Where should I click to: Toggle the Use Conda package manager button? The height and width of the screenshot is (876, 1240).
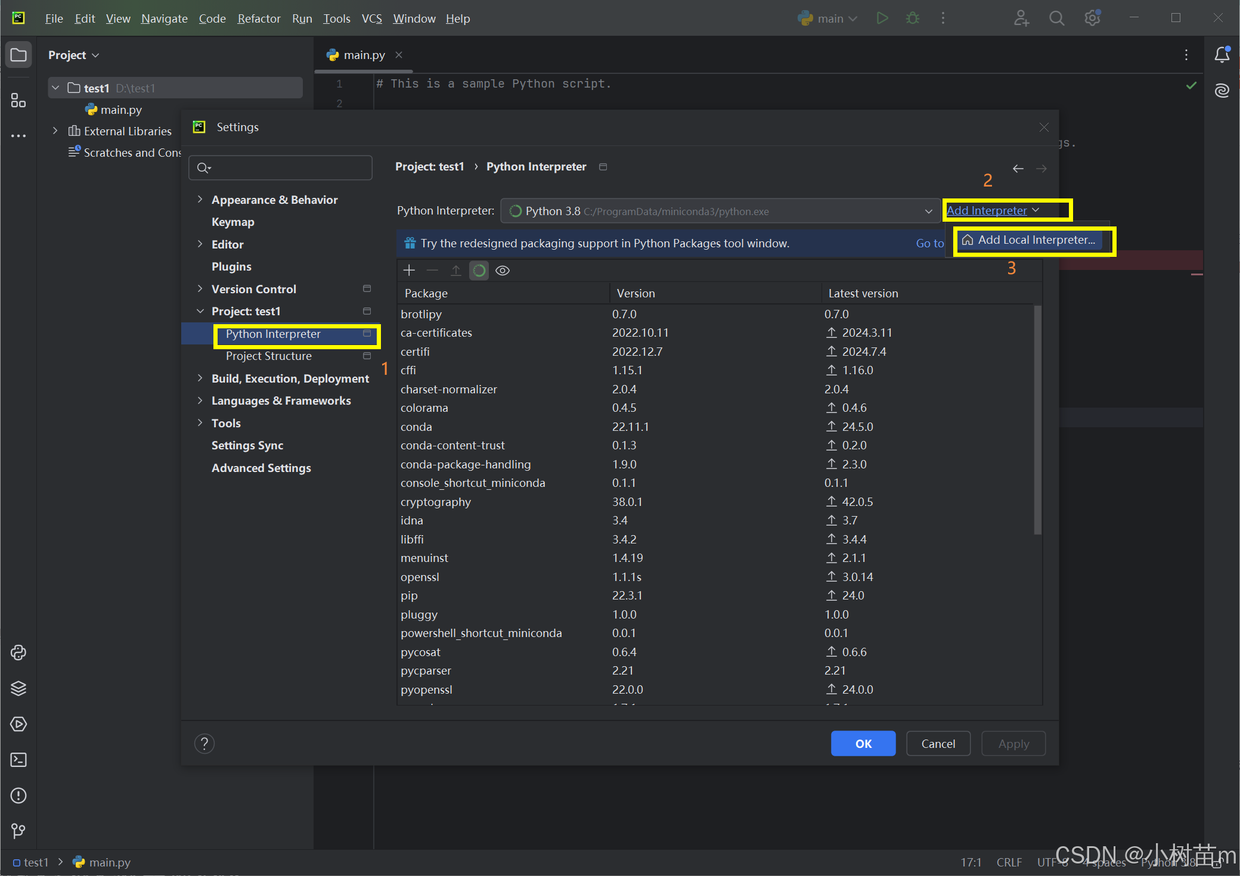[x=479, y=271]
